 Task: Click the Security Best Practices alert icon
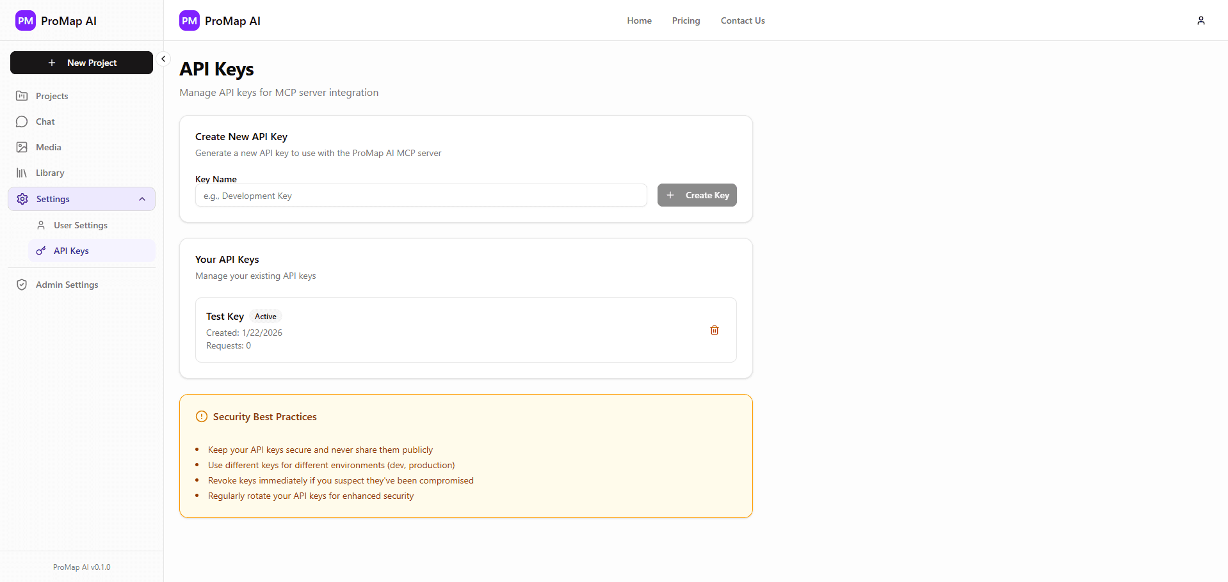tap(201, 416)
